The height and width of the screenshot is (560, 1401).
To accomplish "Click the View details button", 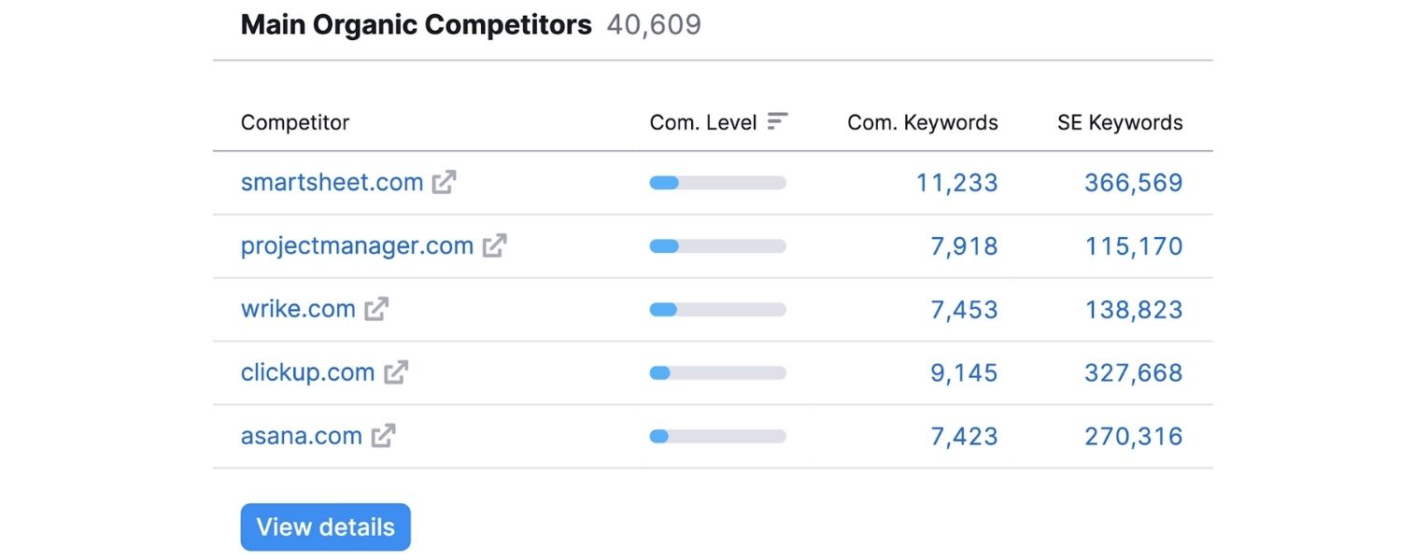I will click(325, 526).
